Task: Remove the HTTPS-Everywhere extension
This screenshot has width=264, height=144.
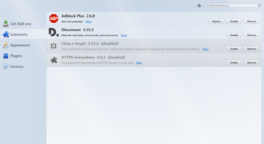Action: pyautogui.click(x=252, y=63)
